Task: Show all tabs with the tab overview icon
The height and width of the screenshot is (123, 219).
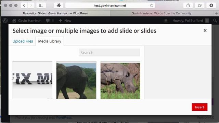Action: pyautogui.click(x=199, y=5)
